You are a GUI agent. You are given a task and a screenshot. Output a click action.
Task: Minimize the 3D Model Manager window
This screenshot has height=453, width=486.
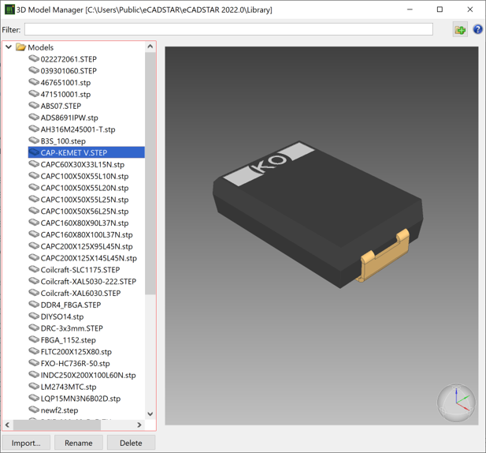pyautogui.click(x=410, y=9)
